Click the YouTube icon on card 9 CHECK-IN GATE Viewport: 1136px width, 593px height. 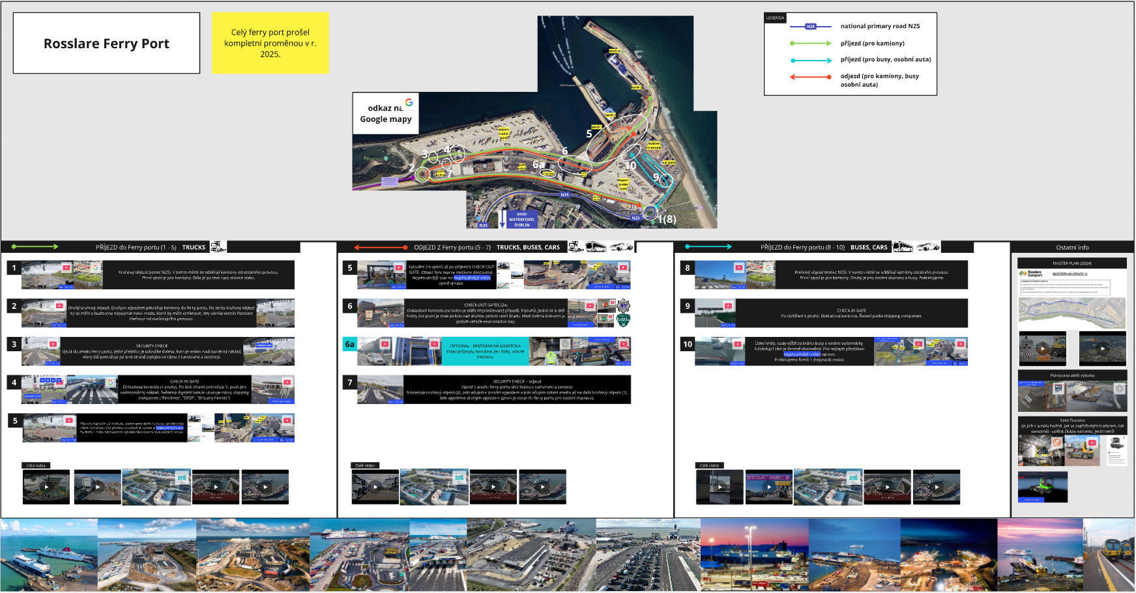point(728,306)
